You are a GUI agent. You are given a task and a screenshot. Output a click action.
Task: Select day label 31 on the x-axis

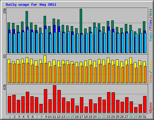tap(144, 117)
